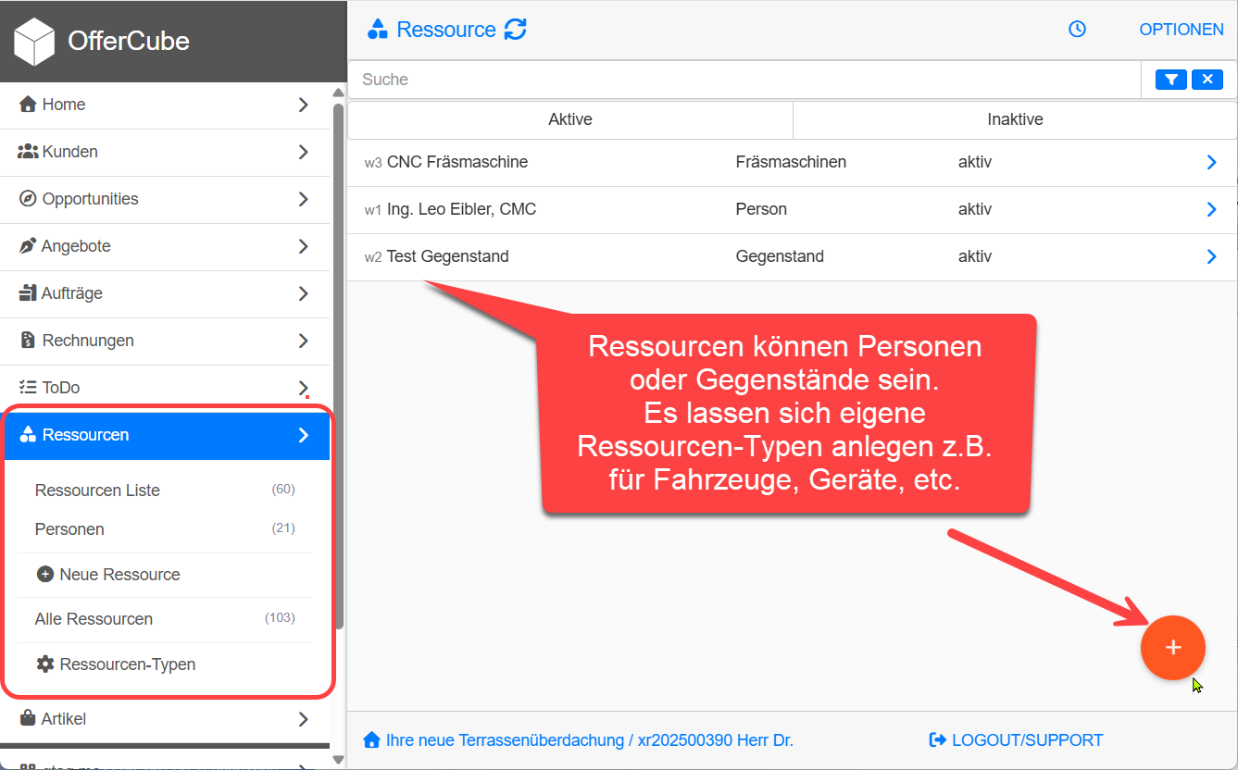
Task: Click the plus icon beside Neue Ressource
Action: (x=44, y=575)
